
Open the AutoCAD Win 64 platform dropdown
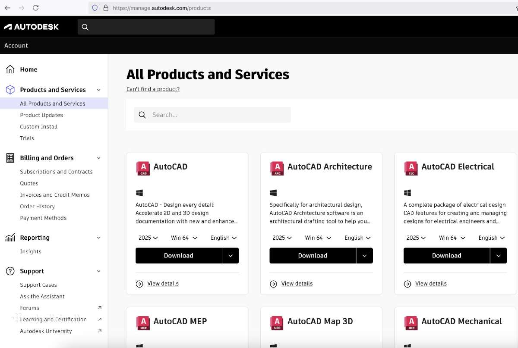(x=184, y=238)
